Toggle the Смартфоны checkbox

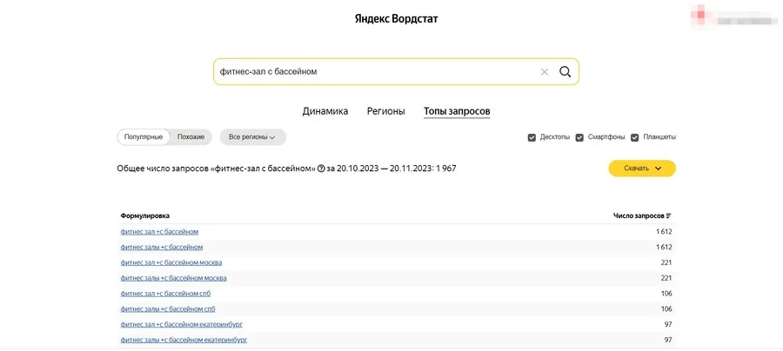[x=579, y=137]
